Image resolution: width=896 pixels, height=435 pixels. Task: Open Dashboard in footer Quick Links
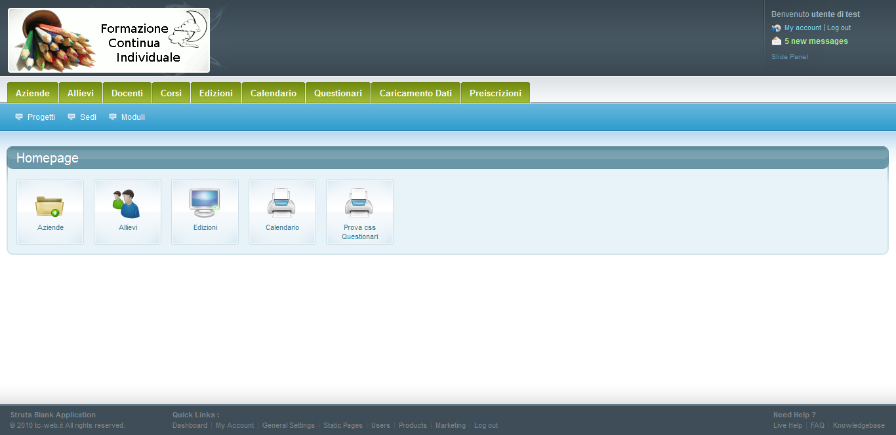point(190,426)
